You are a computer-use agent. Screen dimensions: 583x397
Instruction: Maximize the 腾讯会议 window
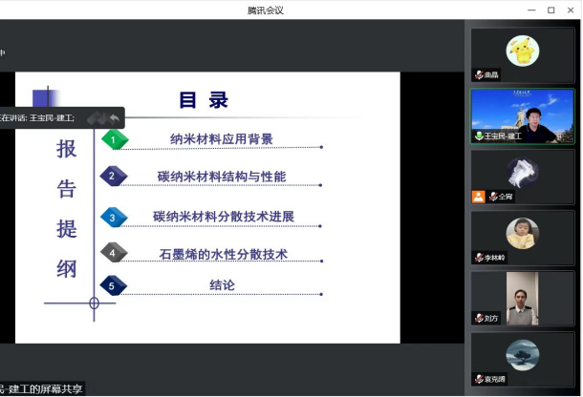pos(551,10)
